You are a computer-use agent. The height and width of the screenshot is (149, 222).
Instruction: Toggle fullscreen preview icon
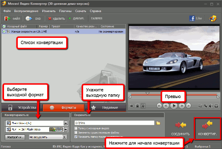coord(132,106)
